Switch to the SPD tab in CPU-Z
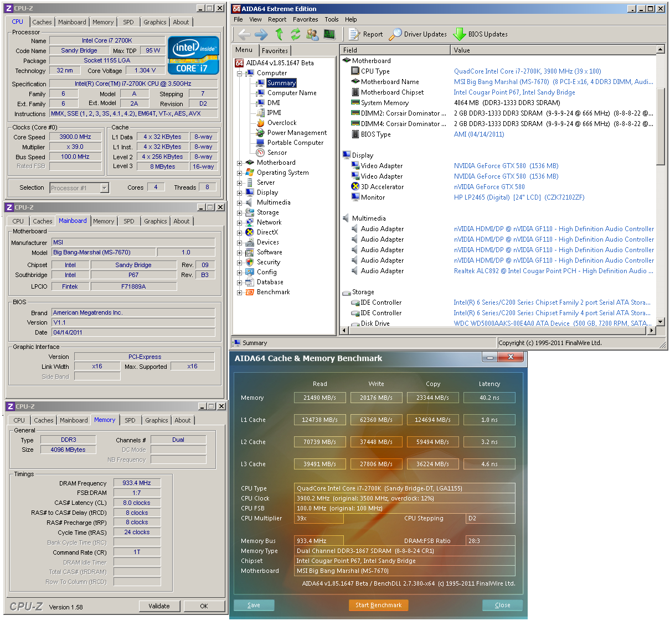This screenshot has height=621, width=670. point(128,22)
